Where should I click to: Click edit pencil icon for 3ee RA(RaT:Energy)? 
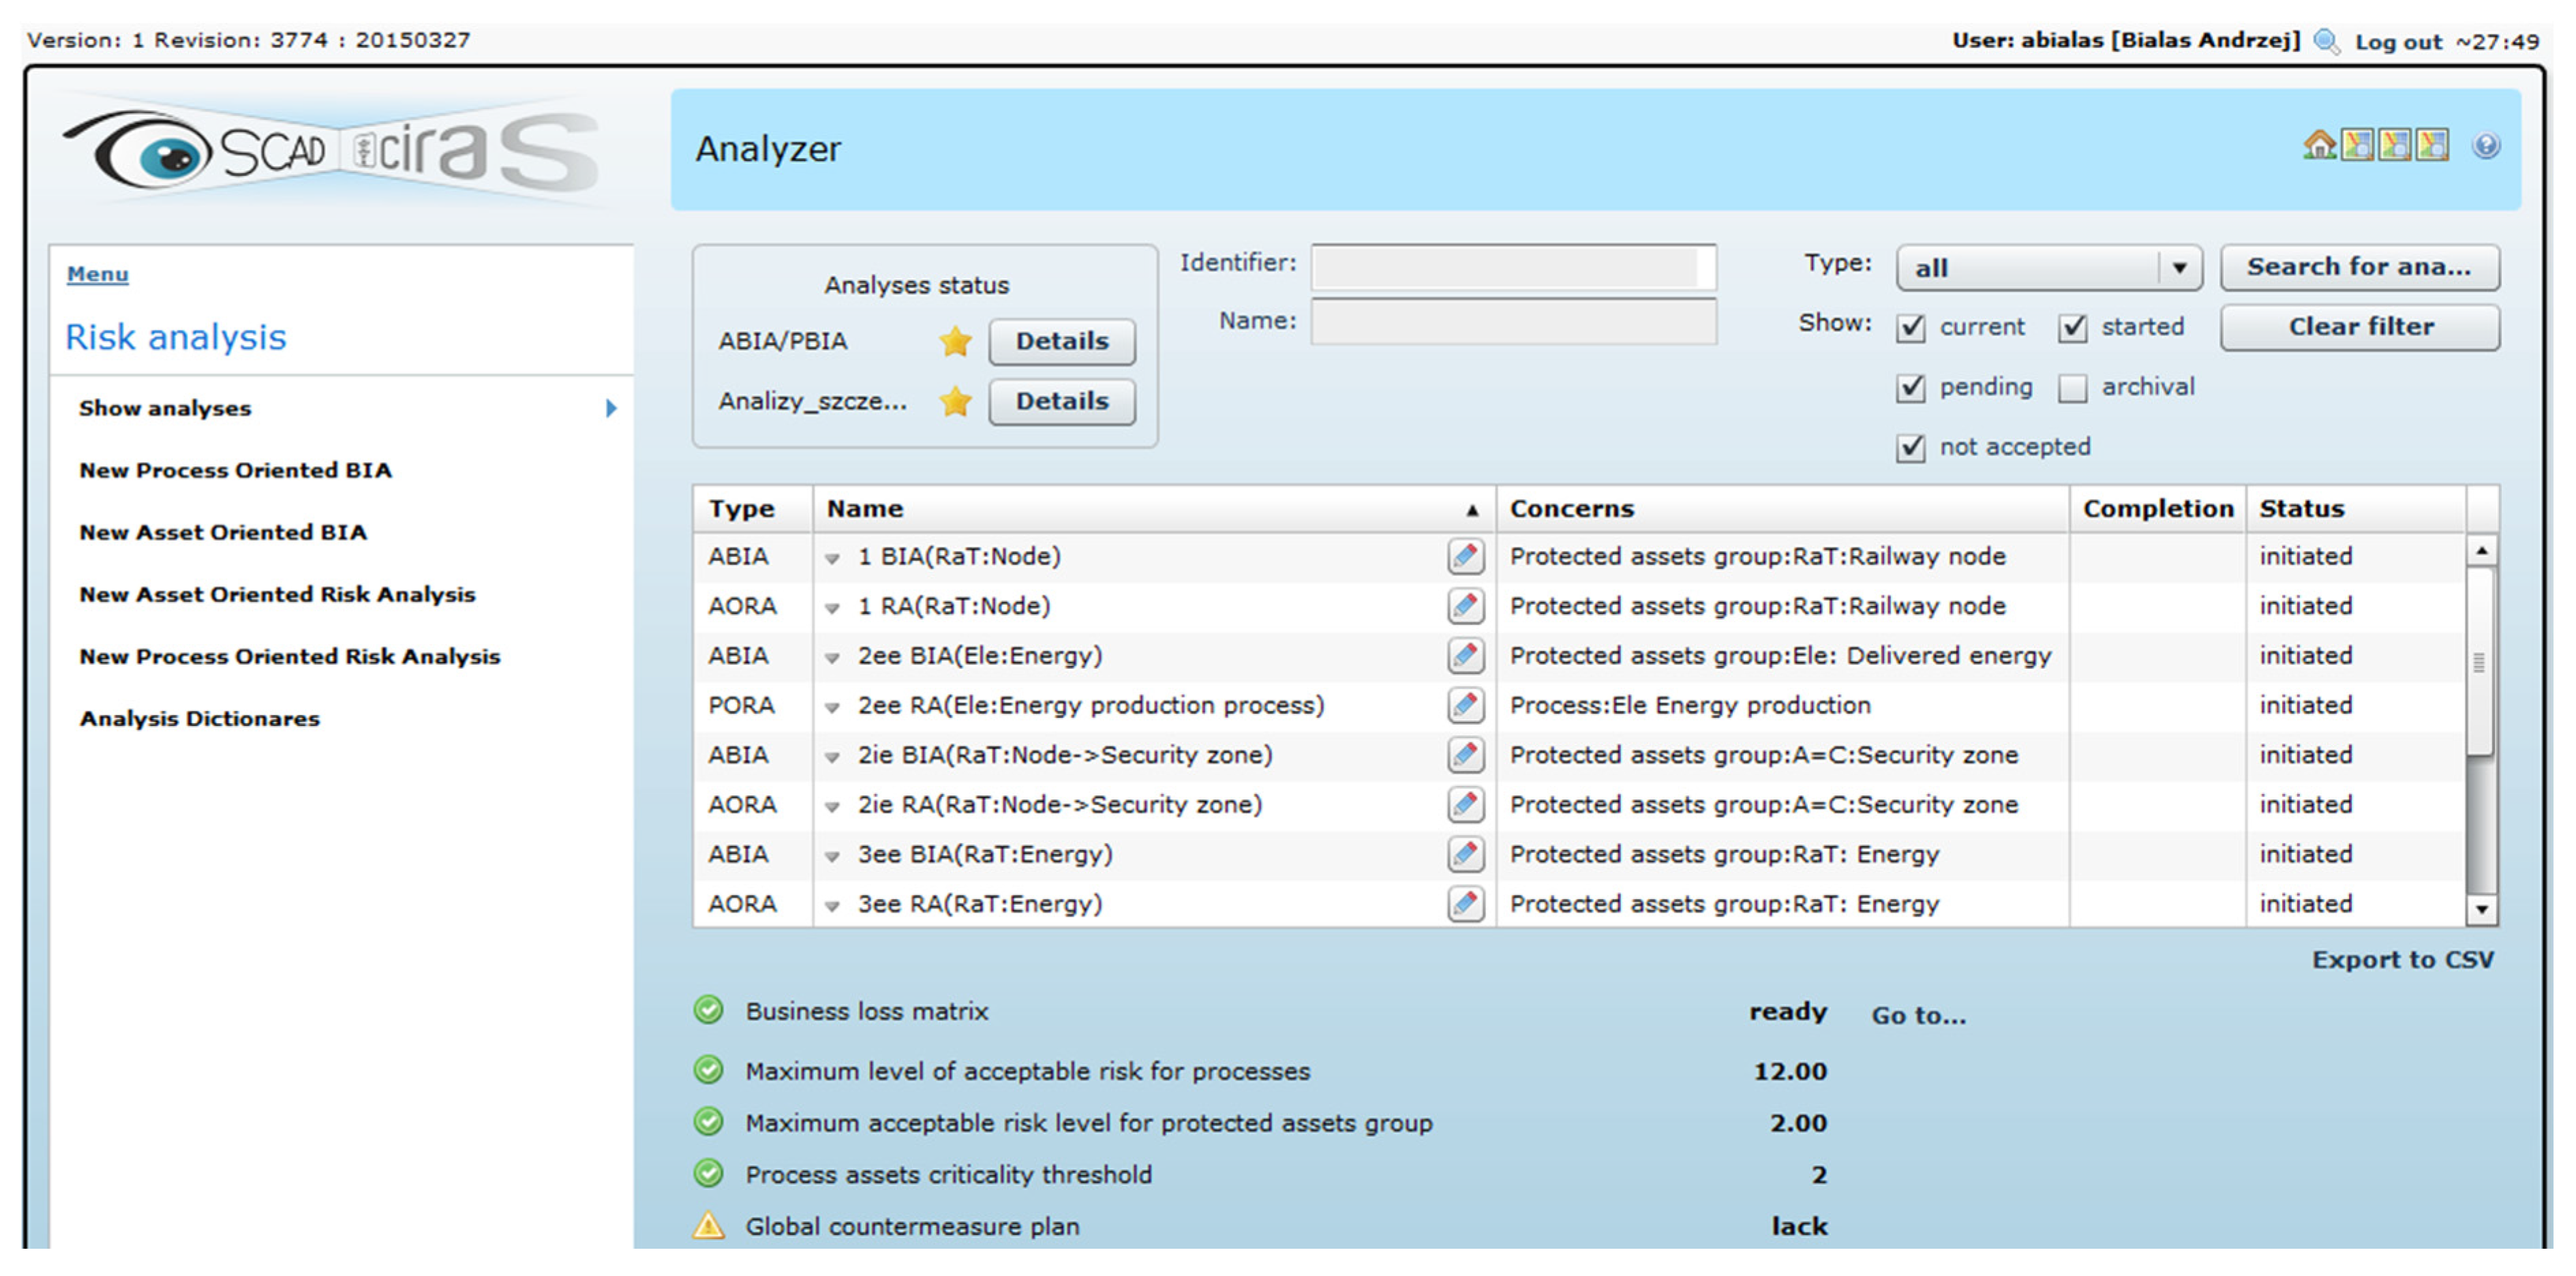[x=1465, y=904]
